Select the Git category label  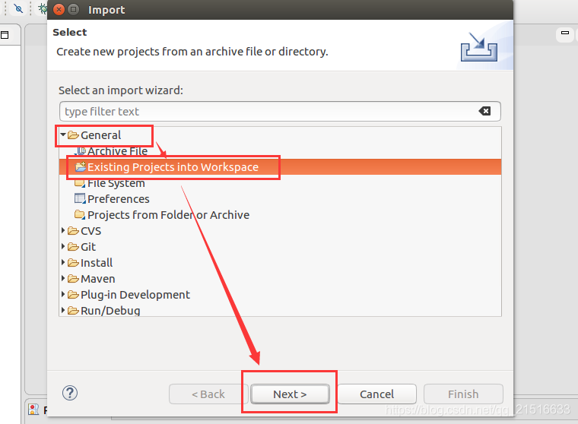(88, 247)
